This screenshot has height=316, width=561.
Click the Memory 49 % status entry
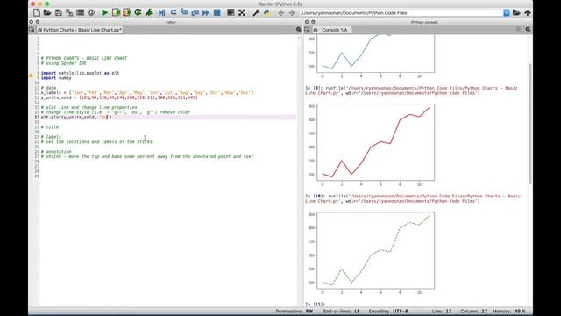point(509,312)
